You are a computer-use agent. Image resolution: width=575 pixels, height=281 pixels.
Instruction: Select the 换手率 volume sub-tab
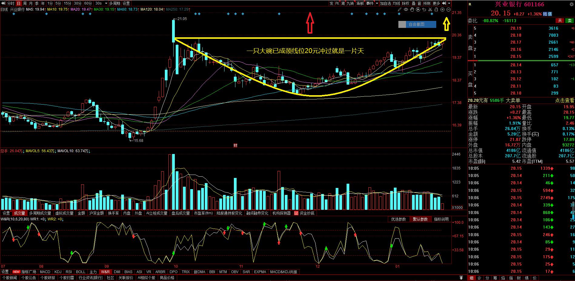(114, 213)
